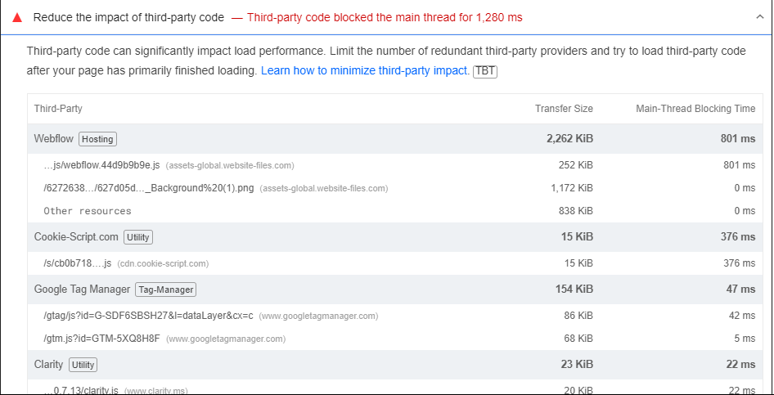The width and height of the screenshot is (774, 395).
Task: Click Main-Thread Blocking Time column header
Action: coord(695,109)
